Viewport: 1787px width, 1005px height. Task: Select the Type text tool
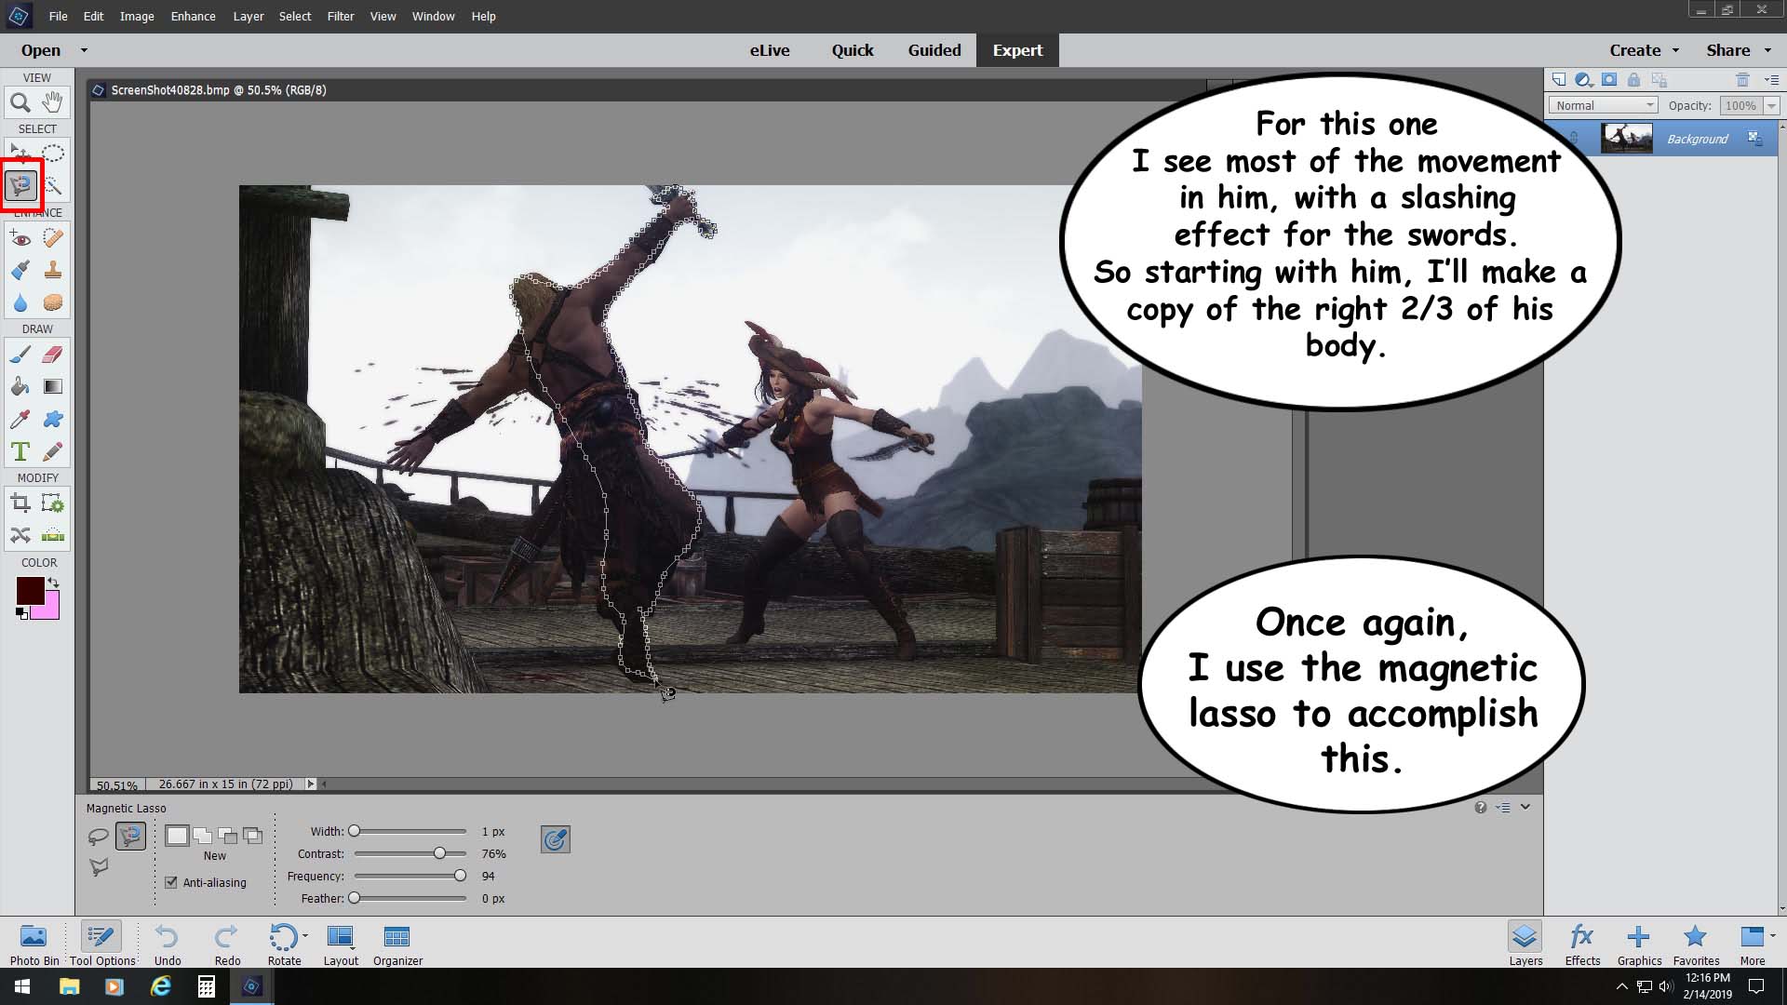20,452
